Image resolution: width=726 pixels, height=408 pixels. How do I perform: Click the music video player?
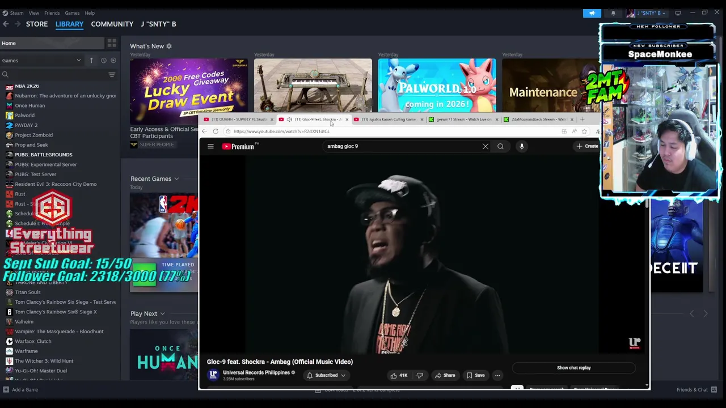(423, 254)
